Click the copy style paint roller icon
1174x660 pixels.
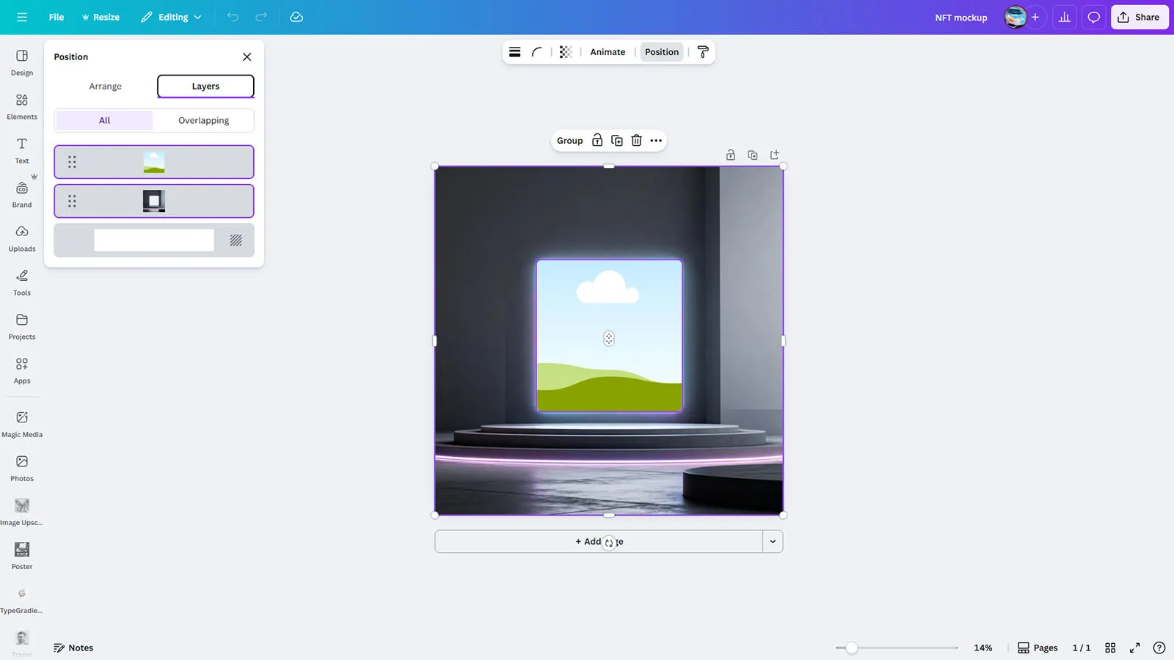[702, 52]
